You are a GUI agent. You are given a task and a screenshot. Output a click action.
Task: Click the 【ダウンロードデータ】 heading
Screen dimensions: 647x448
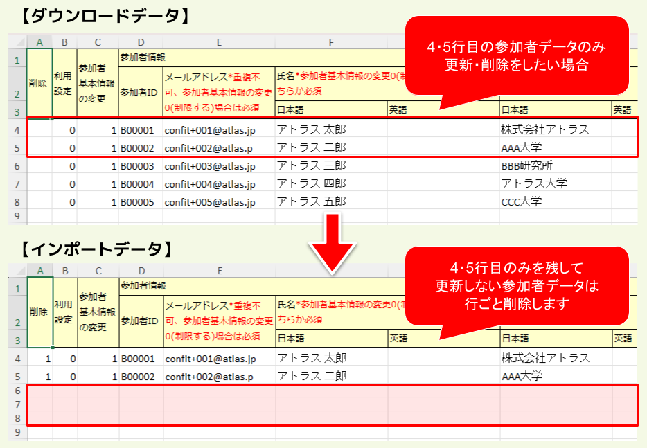(x=105, y=16)
